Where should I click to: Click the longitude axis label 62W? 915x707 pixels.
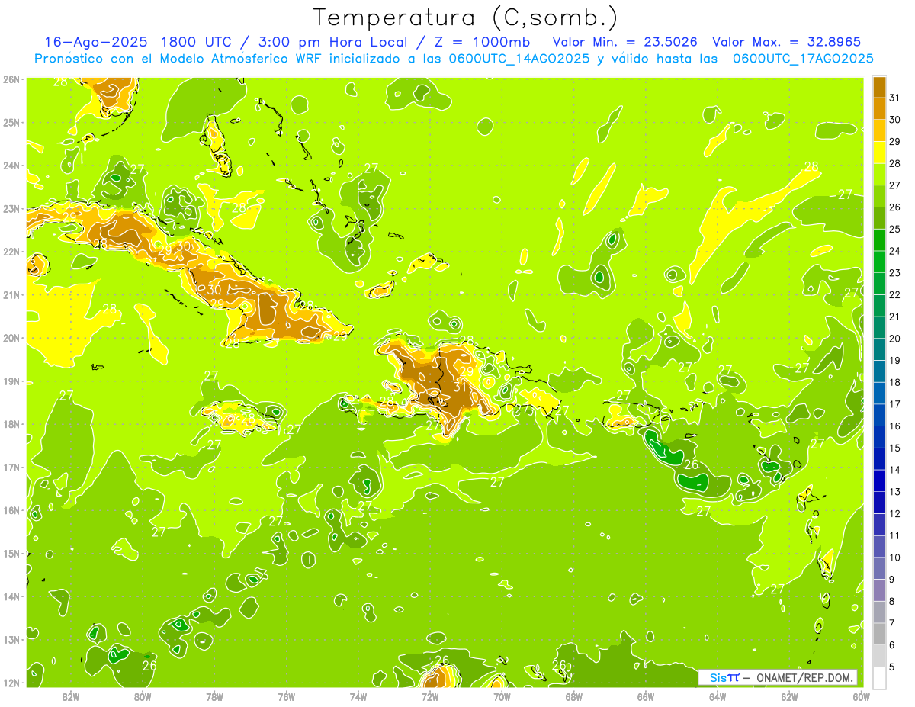(789, 696)
